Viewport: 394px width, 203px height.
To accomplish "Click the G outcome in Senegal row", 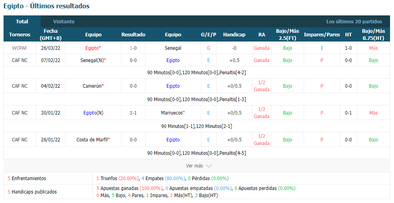I will pyautogui.click(x=209, y=48).
